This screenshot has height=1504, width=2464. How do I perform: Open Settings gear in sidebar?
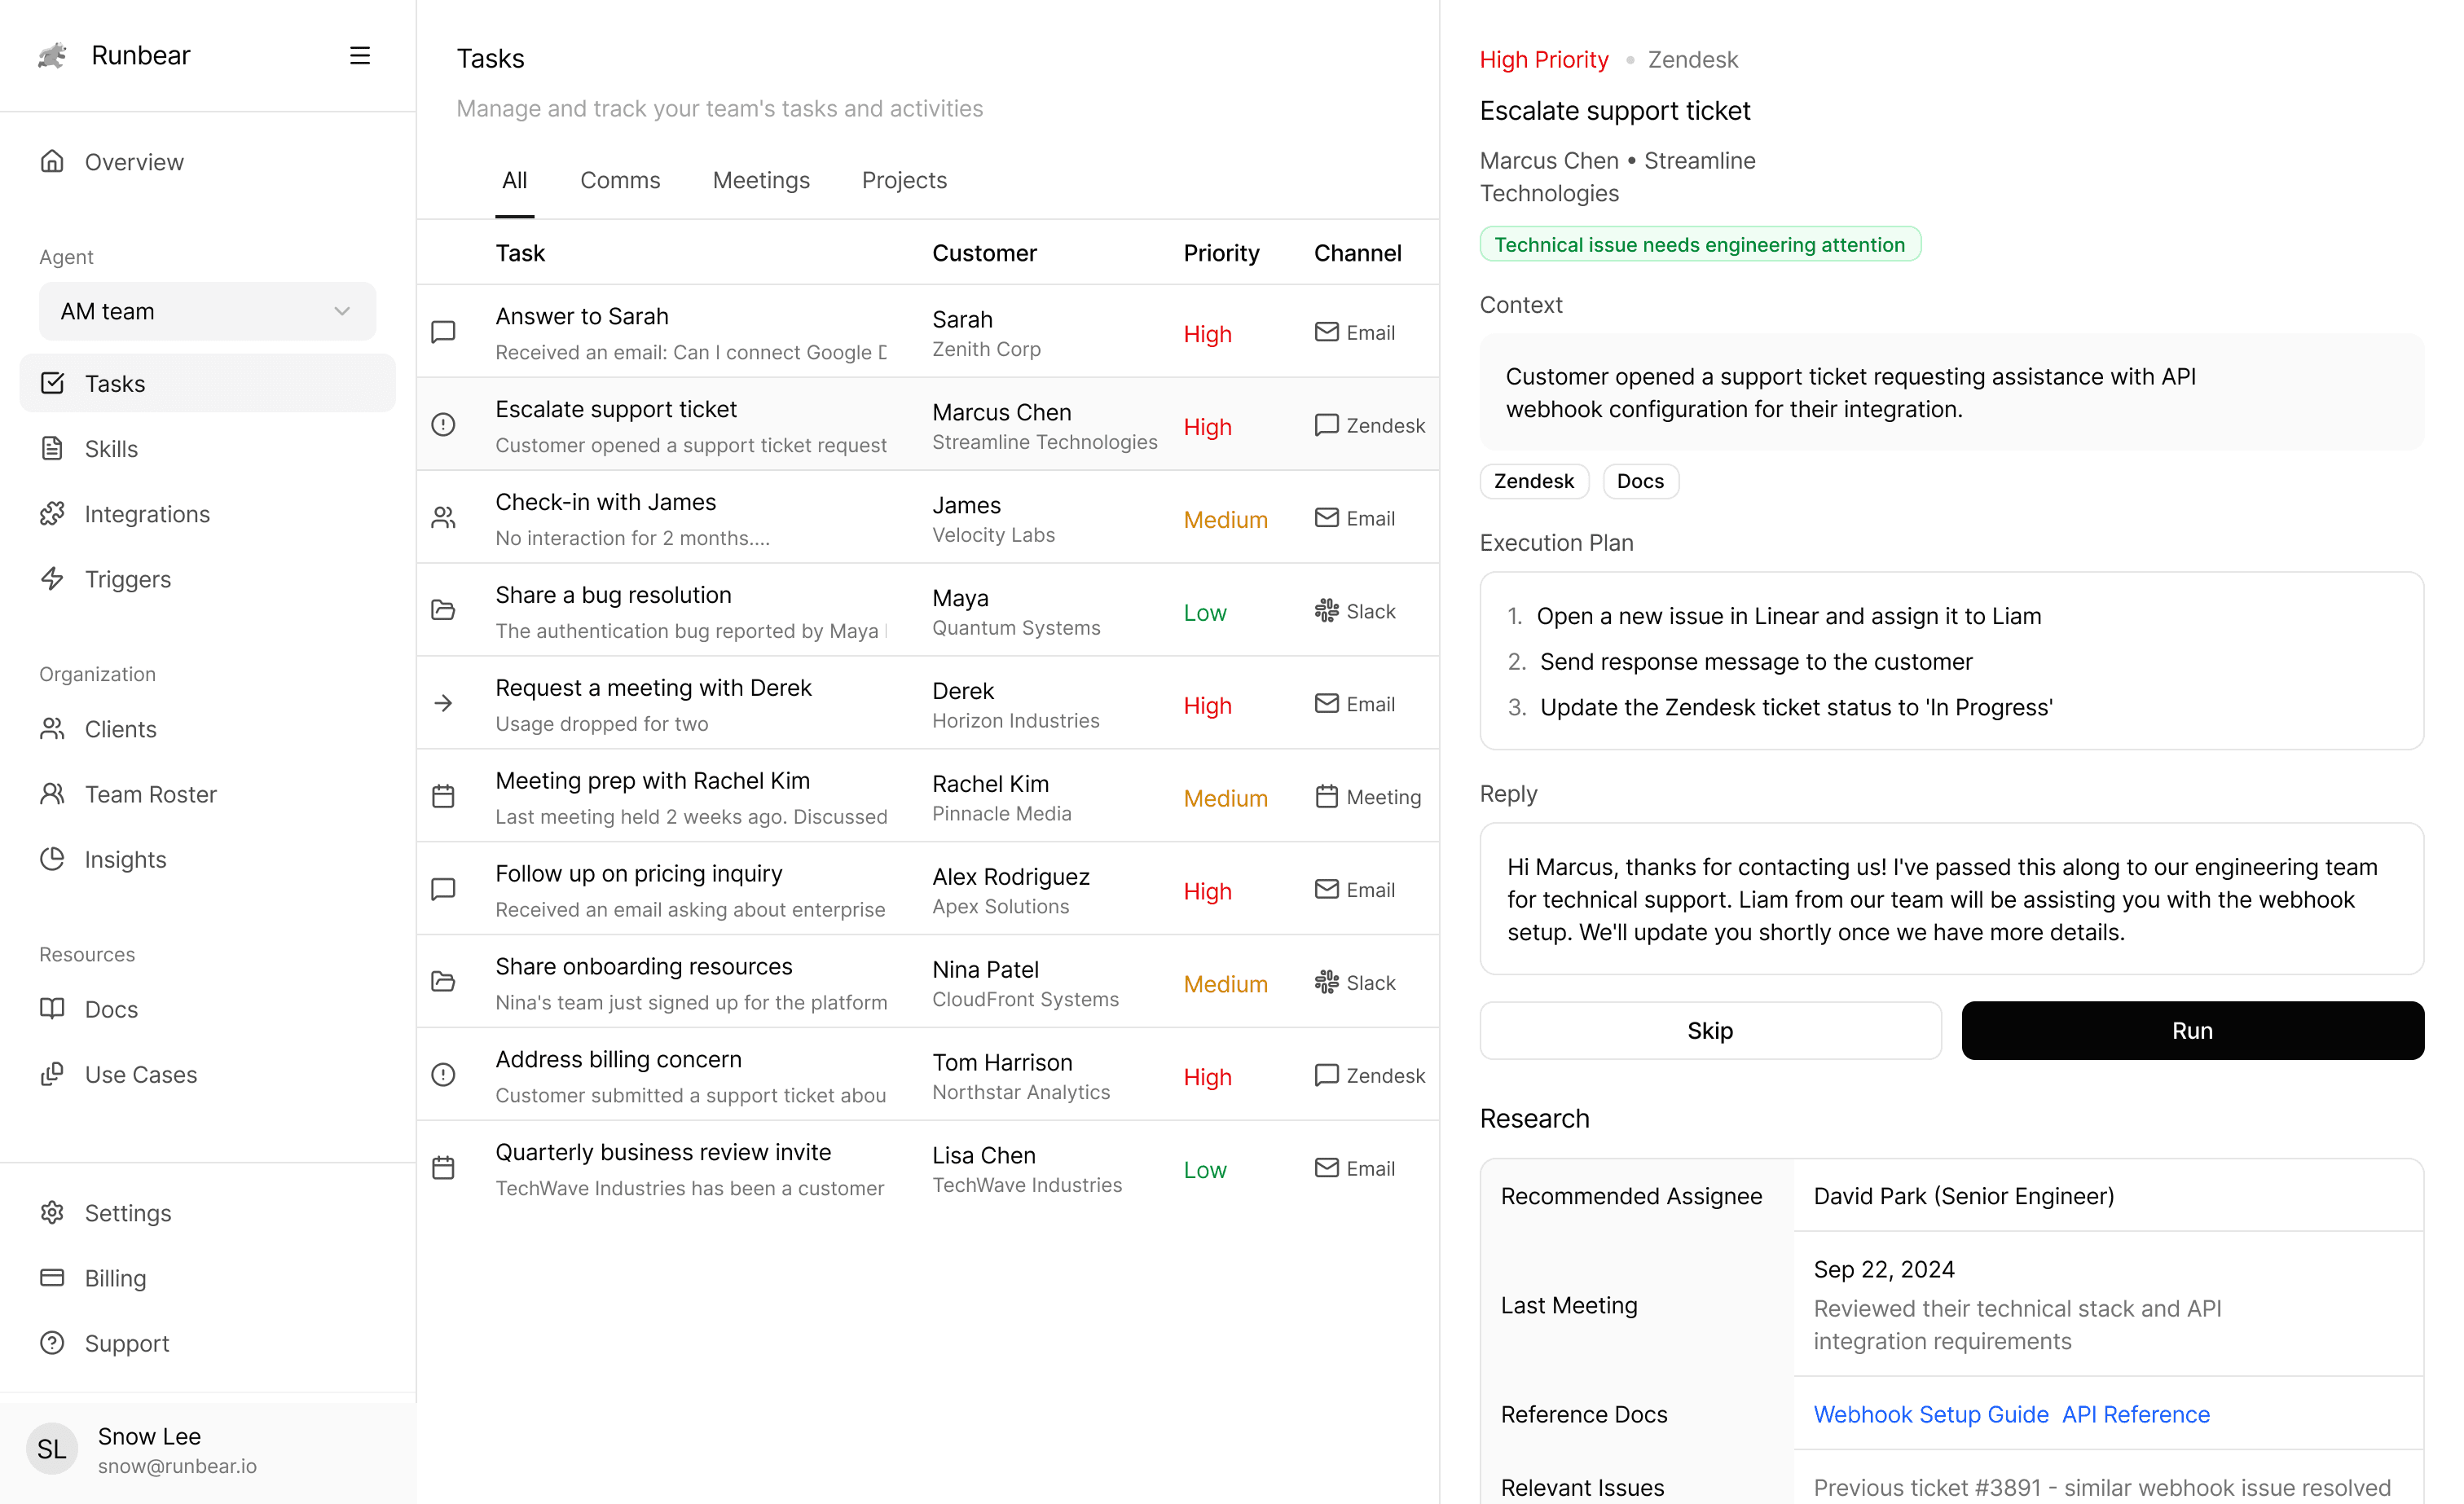tap(53, 1212)
